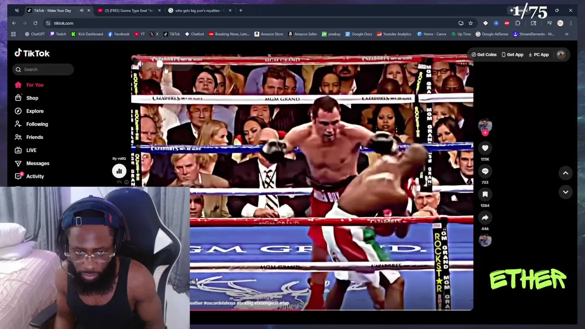Image resolution: width=585 pixels, height=329 pixels.
Task: Go to the next video
Action: (565, 192)
